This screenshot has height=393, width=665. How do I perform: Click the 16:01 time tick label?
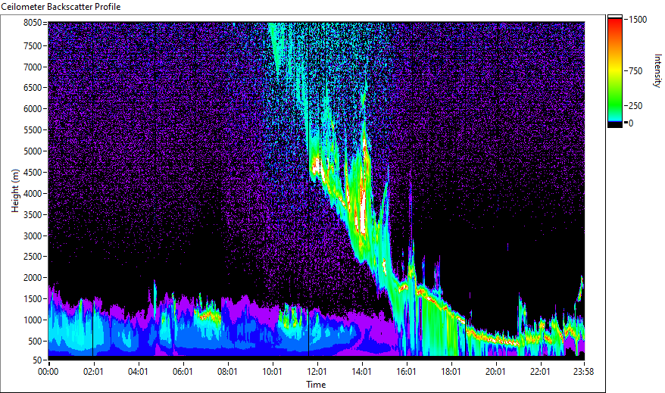406,372
